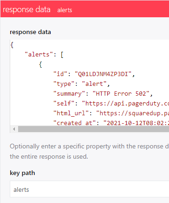This screenshot has width=169, height=203.
Task: Select the "self" api.pagerduty URL line
Action: (111, 104)
